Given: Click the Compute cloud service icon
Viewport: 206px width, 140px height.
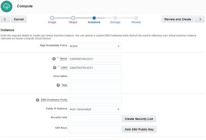Looking at the screenshot, I should pos(6,6).
